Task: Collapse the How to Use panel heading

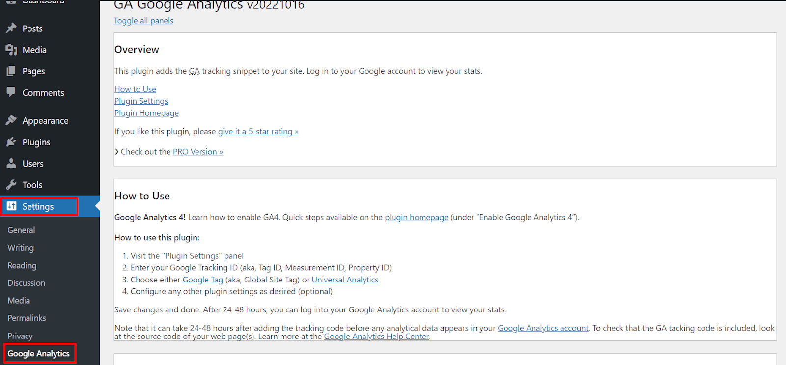Action: point(142,196)
